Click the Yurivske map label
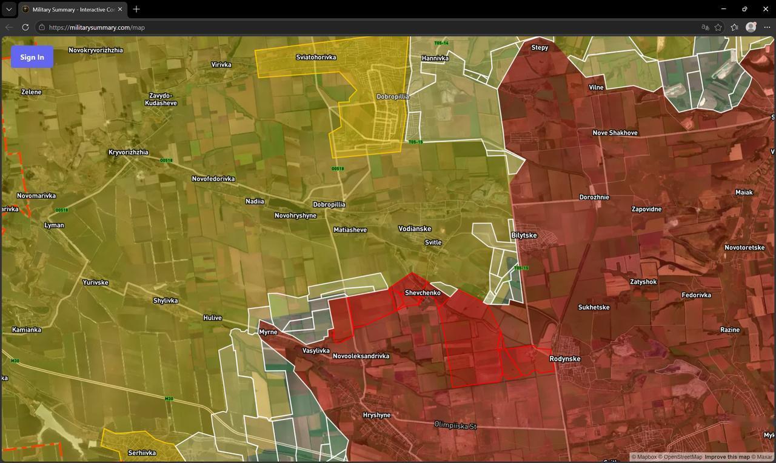This screenshot has width=776, height=463. [95, 282]
